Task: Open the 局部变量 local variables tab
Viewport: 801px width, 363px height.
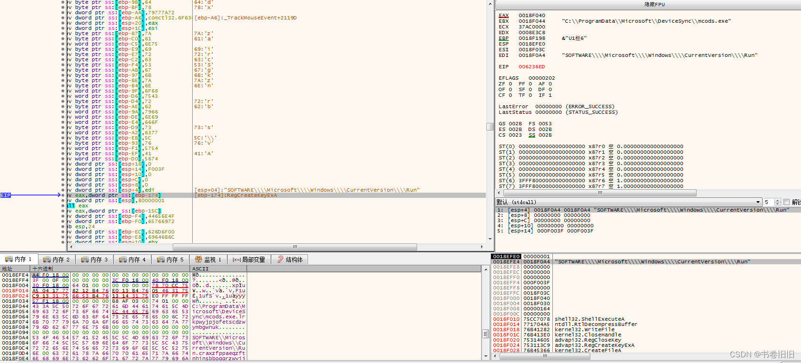Action: (x=249, y=260)
